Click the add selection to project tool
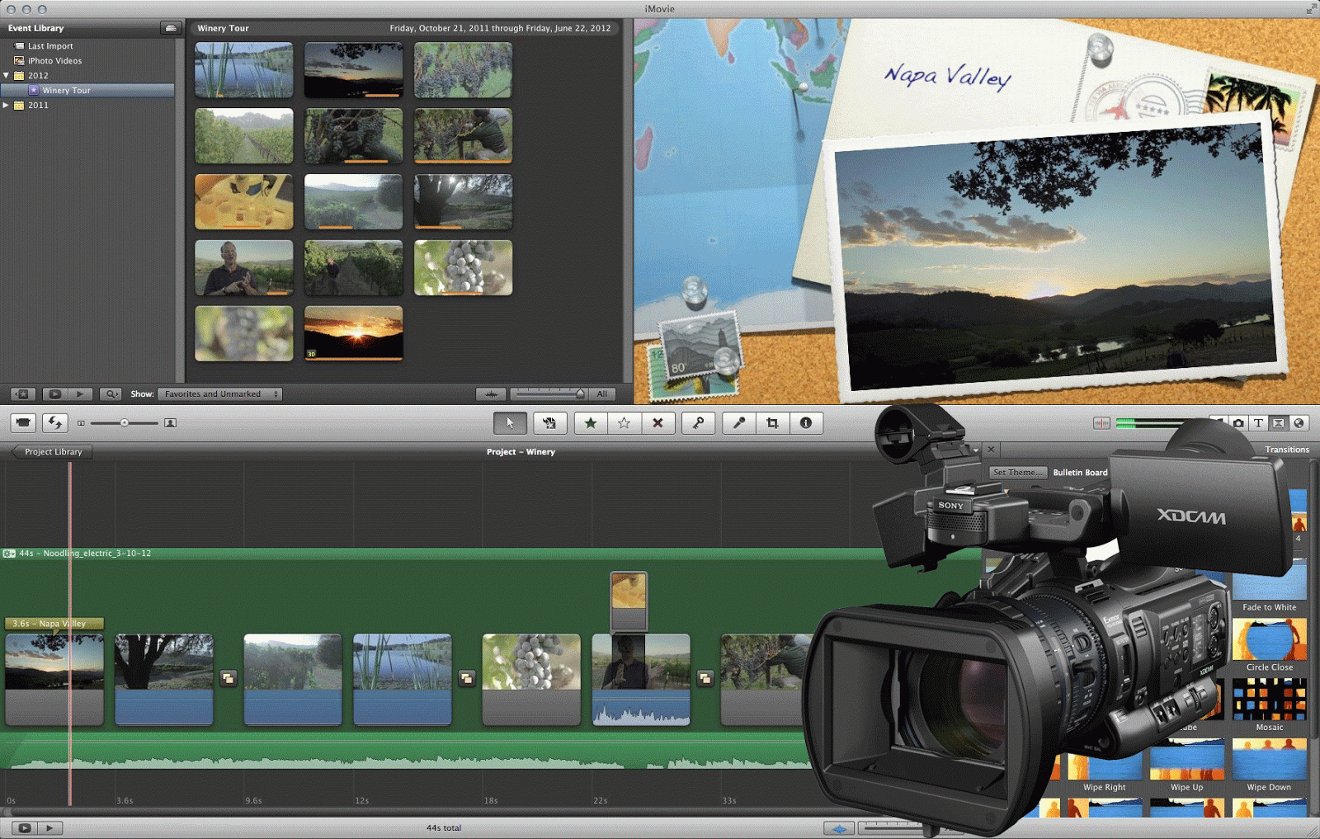Screen dimensions: 1320x839 click(x=549, y=422)
